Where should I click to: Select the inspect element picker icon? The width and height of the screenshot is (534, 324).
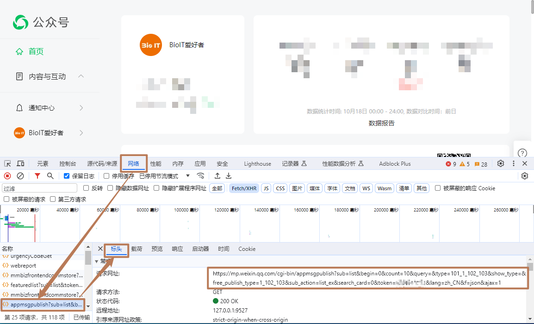tap(7, 163)
